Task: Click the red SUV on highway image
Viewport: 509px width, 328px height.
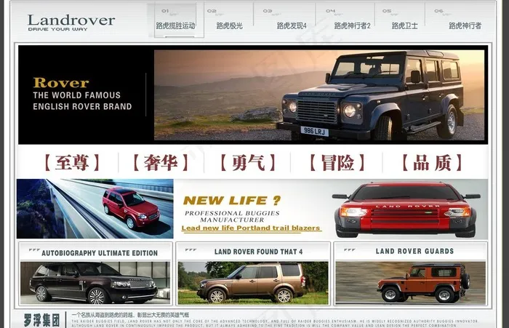Action: tap(95, 209)
